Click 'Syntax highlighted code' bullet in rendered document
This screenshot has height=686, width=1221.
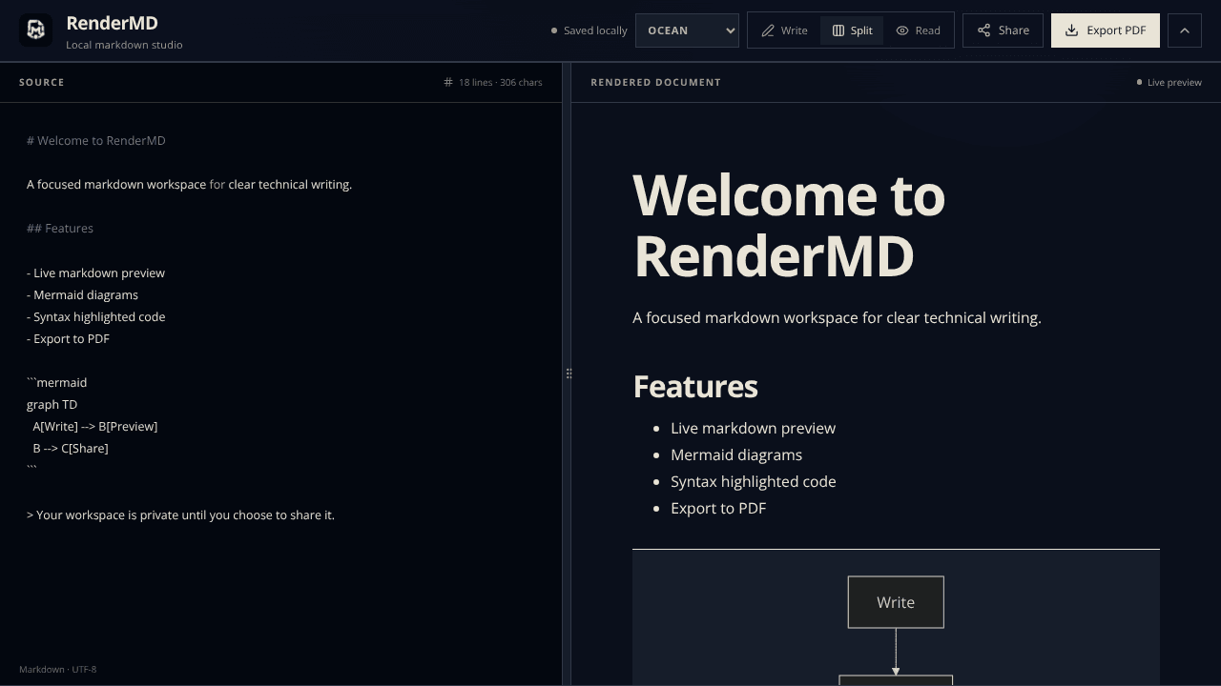pos(754,481)
